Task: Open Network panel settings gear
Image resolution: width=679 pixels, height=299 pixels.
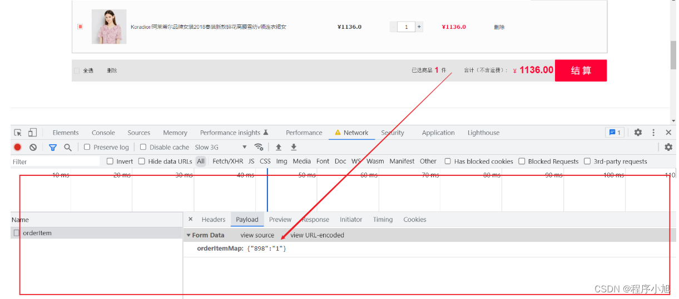Action: coord(668,147)
